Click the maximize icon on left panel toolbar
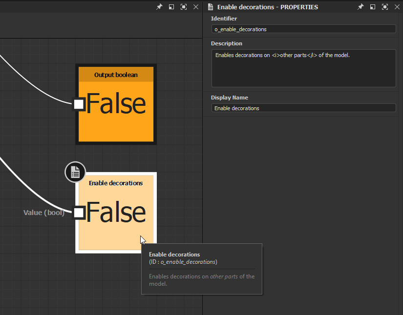Screen dimensions: 403x315 pyautogui.click(x=183, y=7)
